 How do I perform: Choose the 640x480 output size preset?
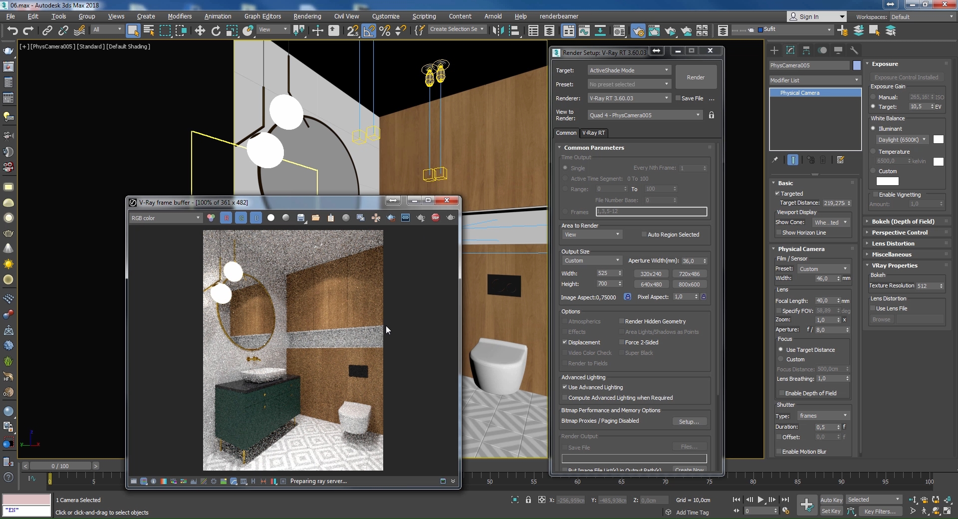click(651, 284)
